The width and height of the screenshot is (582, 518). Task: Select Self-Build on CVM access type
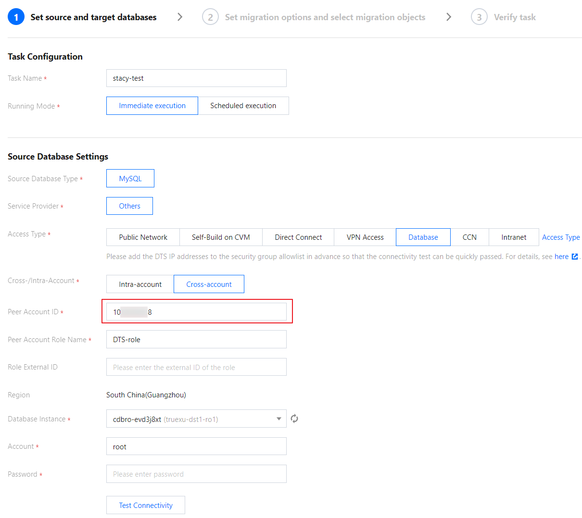(221, 237)
